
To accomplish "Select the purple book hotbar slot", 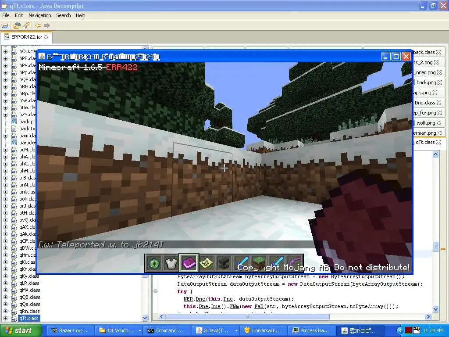I will 189,263.
